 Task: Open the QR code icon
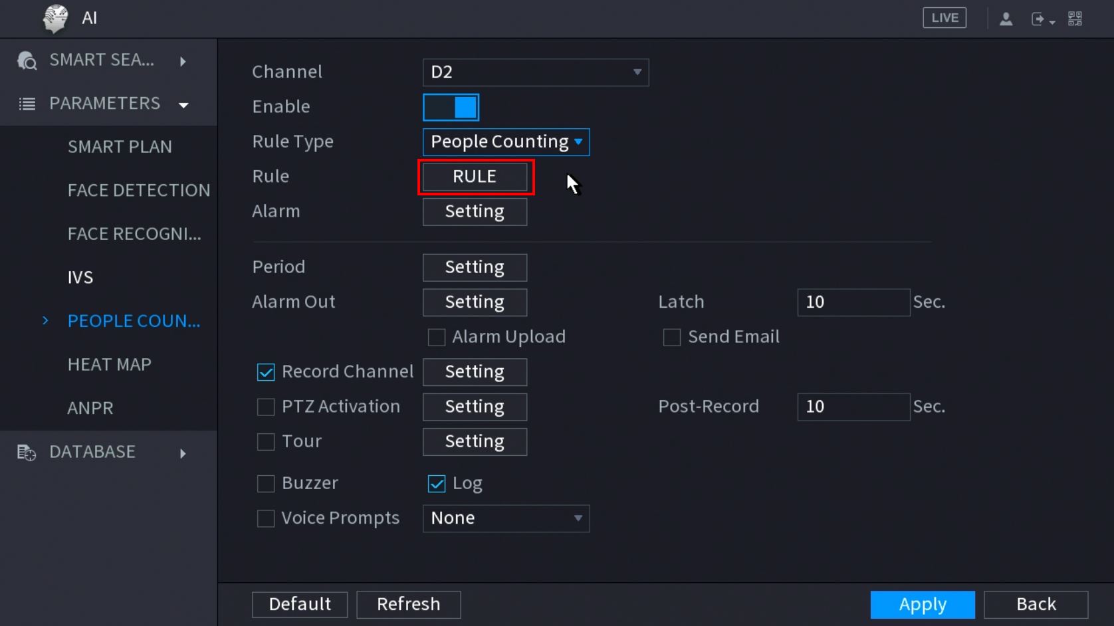1075,19
